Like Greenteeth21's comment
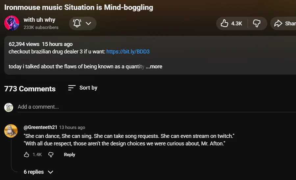Image resolution: width=296 pixels, height=180 pixels. tap(27, 154)
